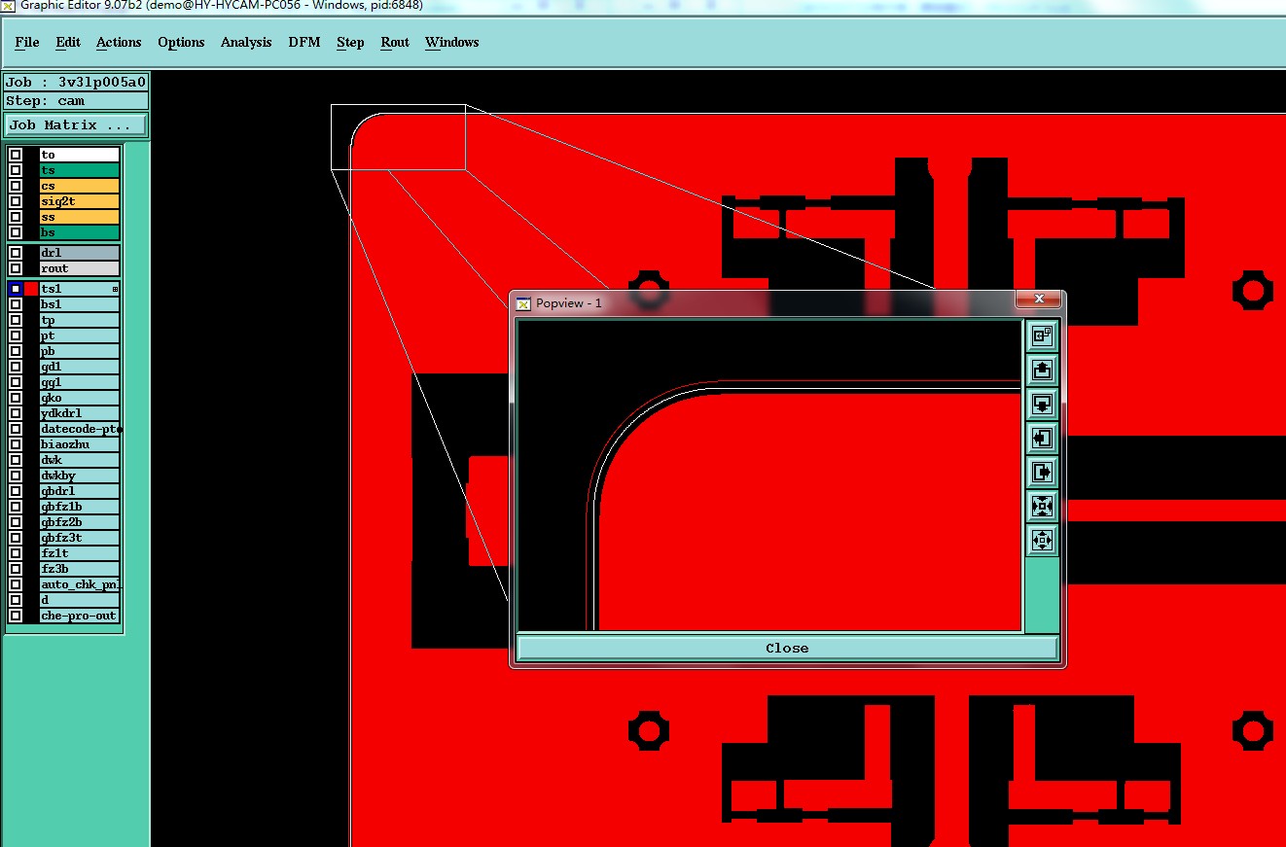Pan the Popview down
1286x847 pixels.
tap(1042, 404)
